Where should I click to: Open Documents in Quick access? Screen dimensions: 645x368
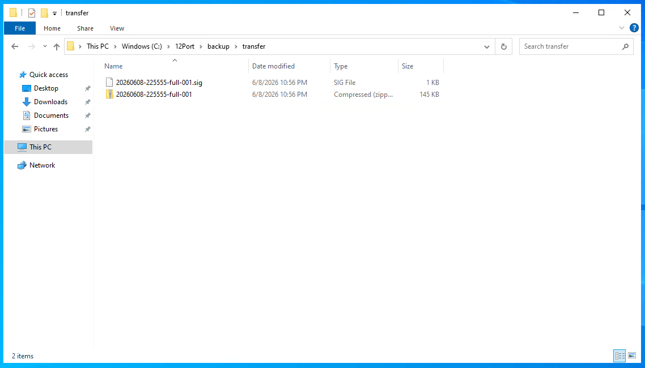click(51, 115)
